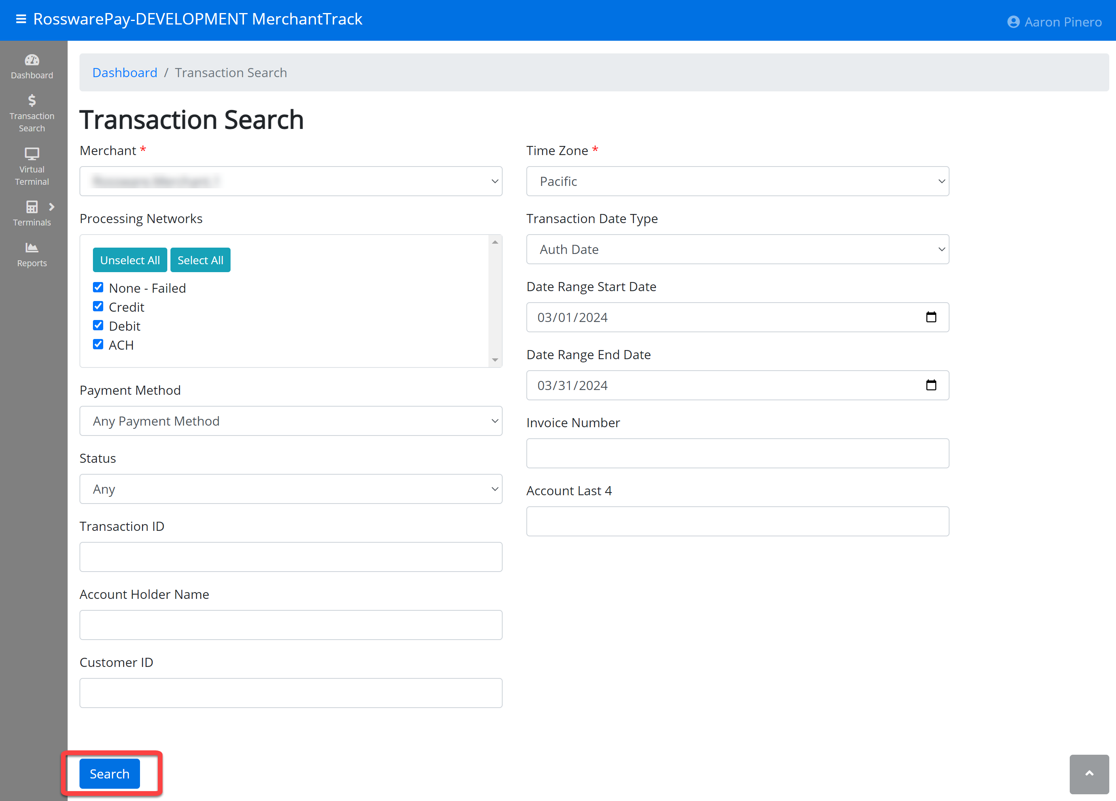Uncheck the ACH checkbox
Viewport: 1116px width, 801px height.
[x=98, y=345]
